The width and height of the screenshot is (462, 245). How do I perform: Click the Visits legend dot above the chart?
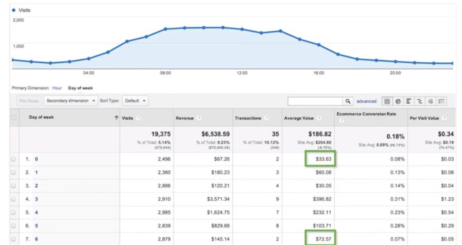click(14, 10)
